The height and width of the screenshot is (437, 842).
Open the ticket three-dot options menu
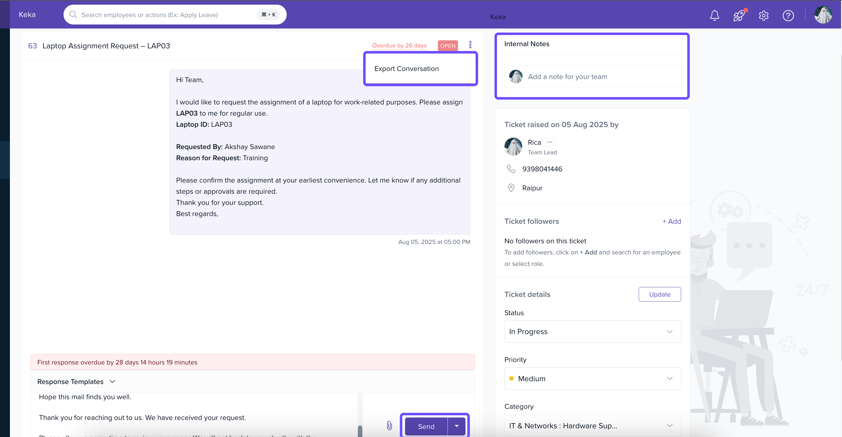point(470,45)
